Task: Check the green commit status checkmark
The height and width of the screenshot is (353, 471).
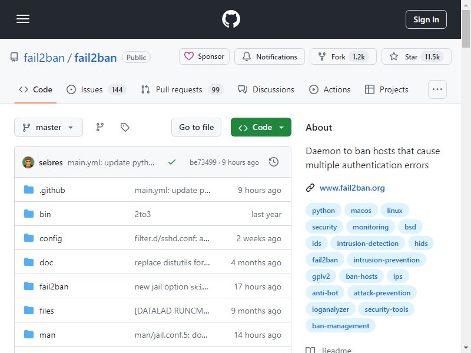Action: [x=172, y=162]
